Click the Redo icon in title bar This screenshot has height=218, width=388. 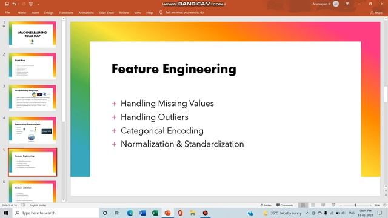click(x=24, y=4)
